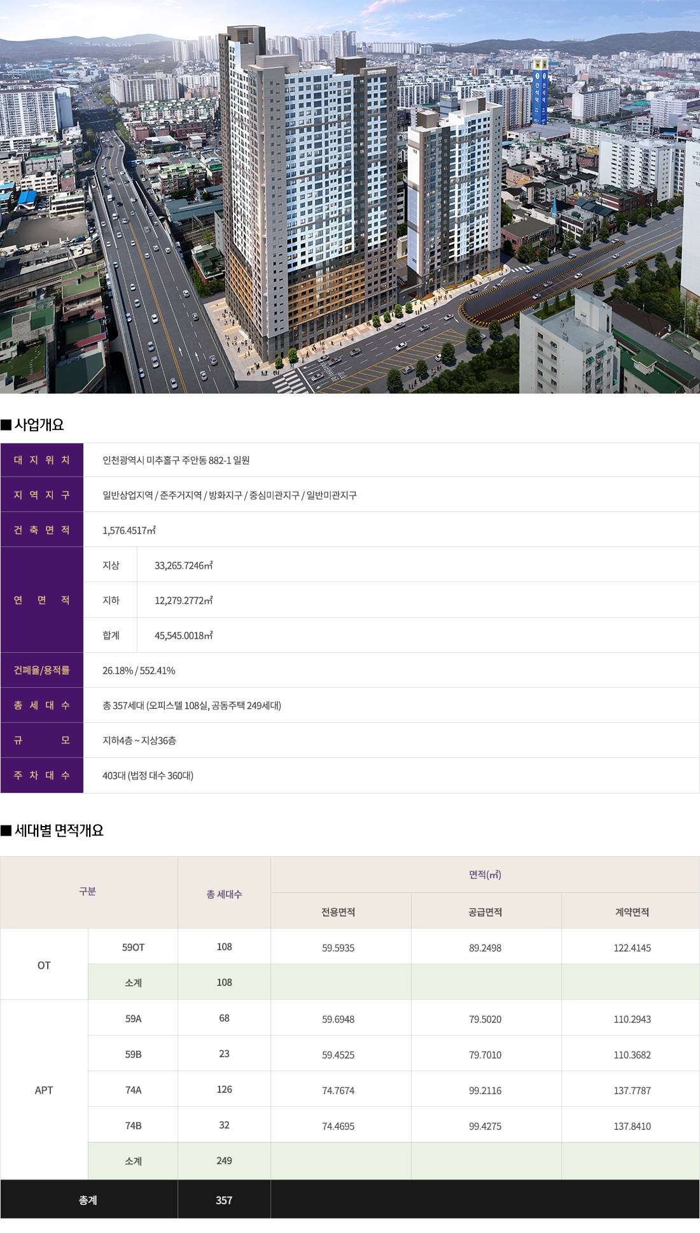Click the 연면적 purple header cell

[42, 600]
